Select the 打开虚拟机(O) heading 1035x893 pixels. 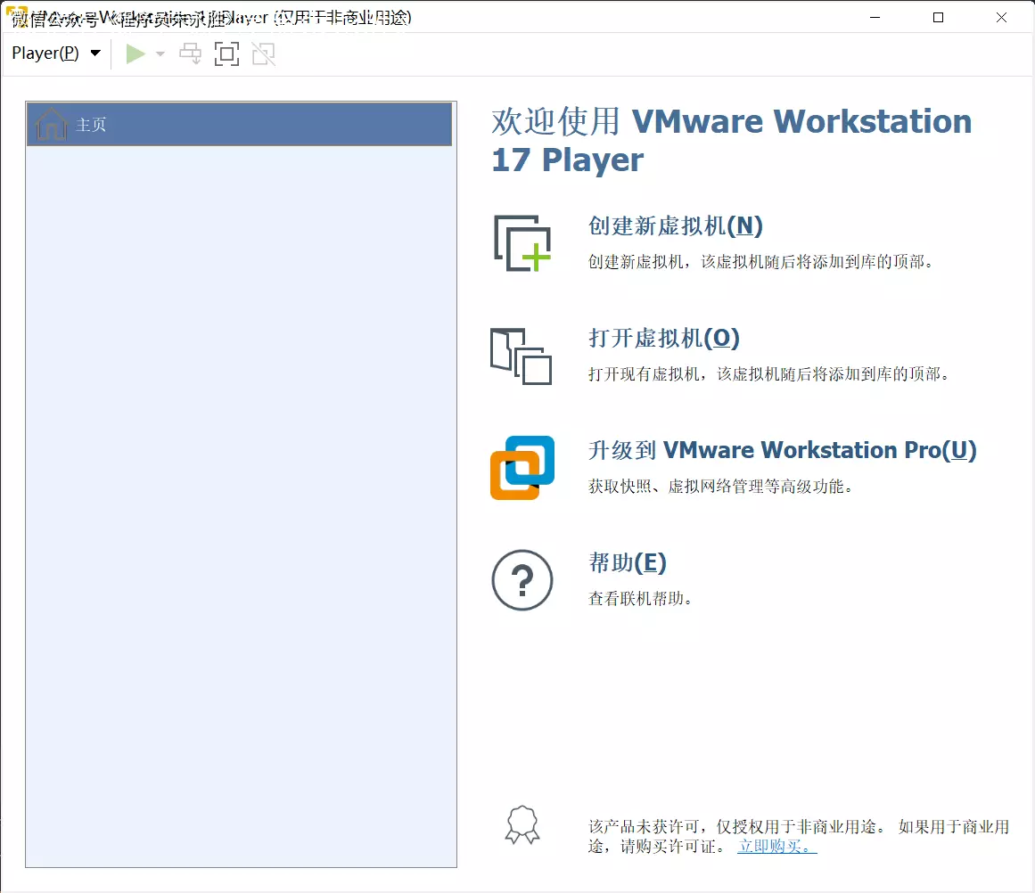click(x=663, y=339)
